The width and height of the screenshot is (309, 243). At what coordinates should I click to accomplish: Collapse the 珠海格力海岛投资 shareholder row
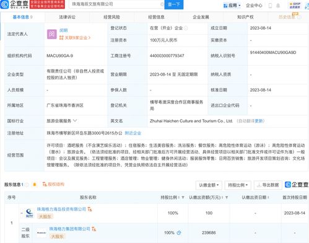pos(22,213)
